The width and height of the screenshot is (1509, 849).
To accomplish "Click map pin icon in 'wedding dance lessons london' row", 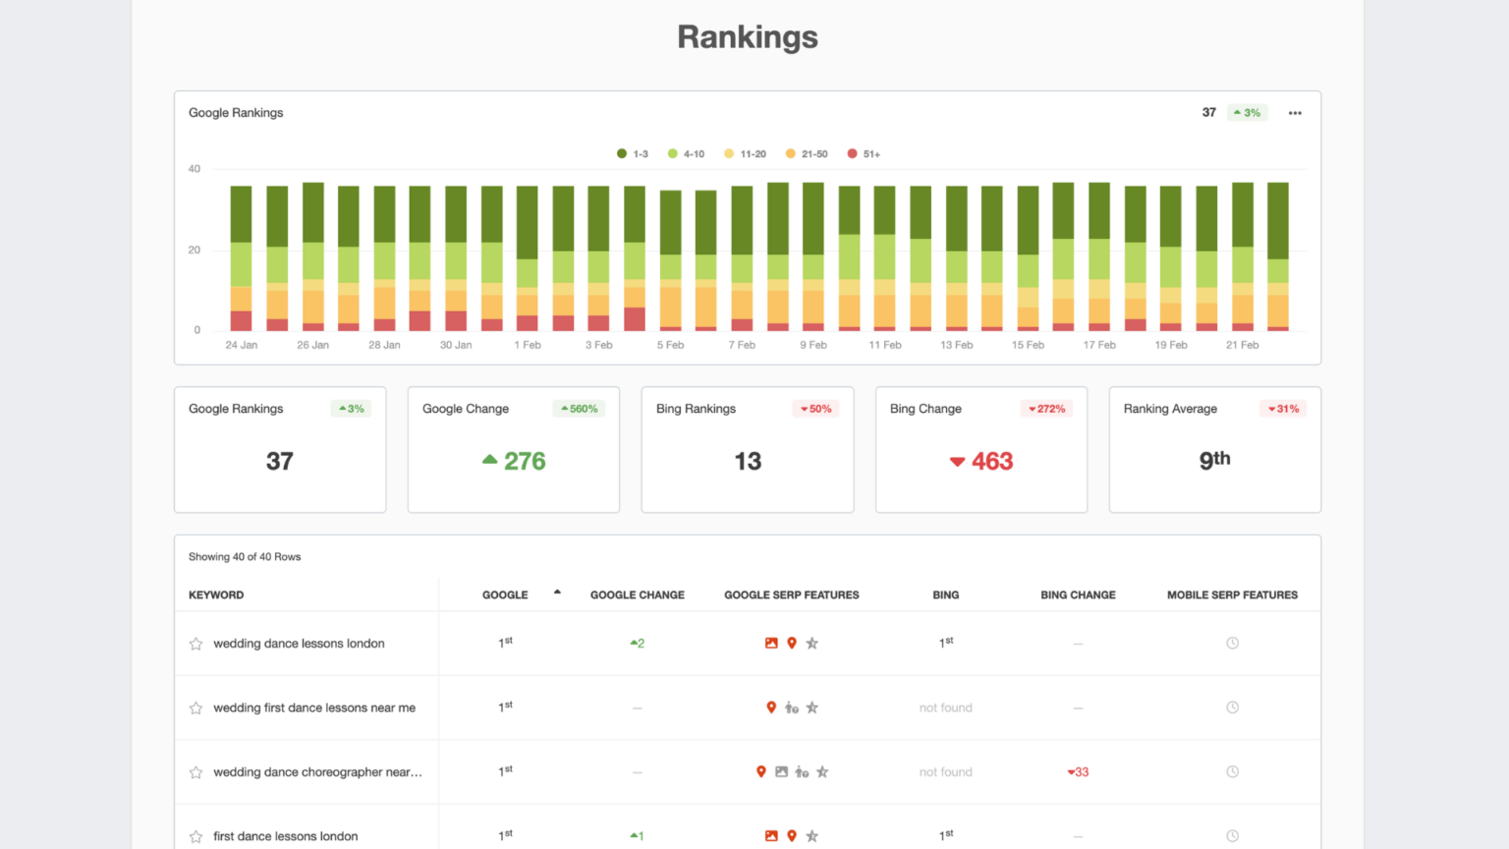I will click(792, 644).
